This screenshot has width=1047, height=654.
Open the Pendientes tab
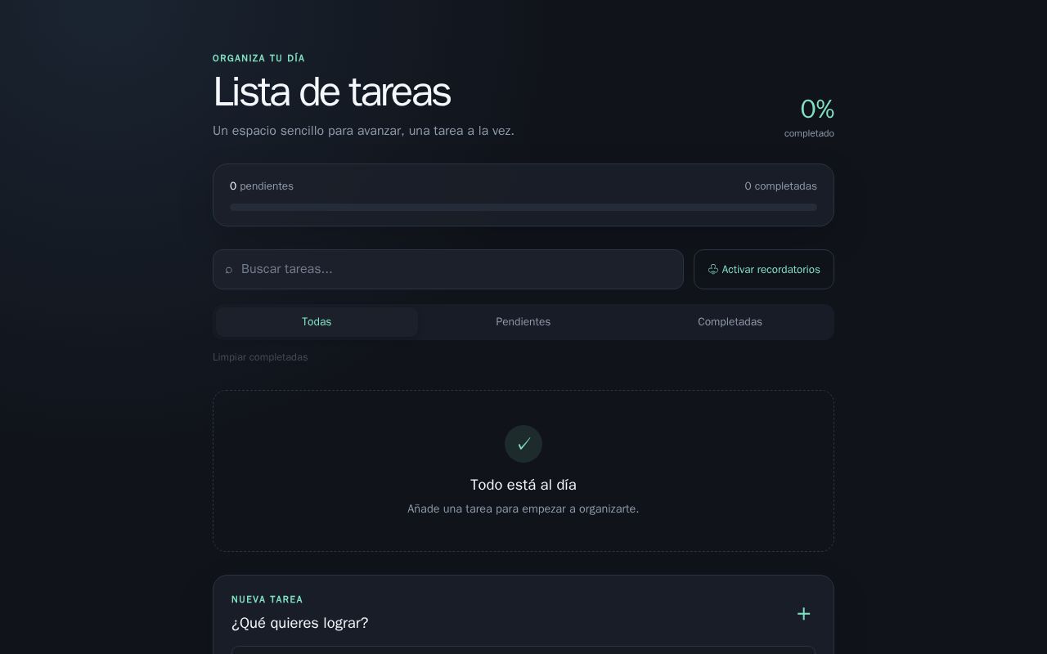pos(523,322)
